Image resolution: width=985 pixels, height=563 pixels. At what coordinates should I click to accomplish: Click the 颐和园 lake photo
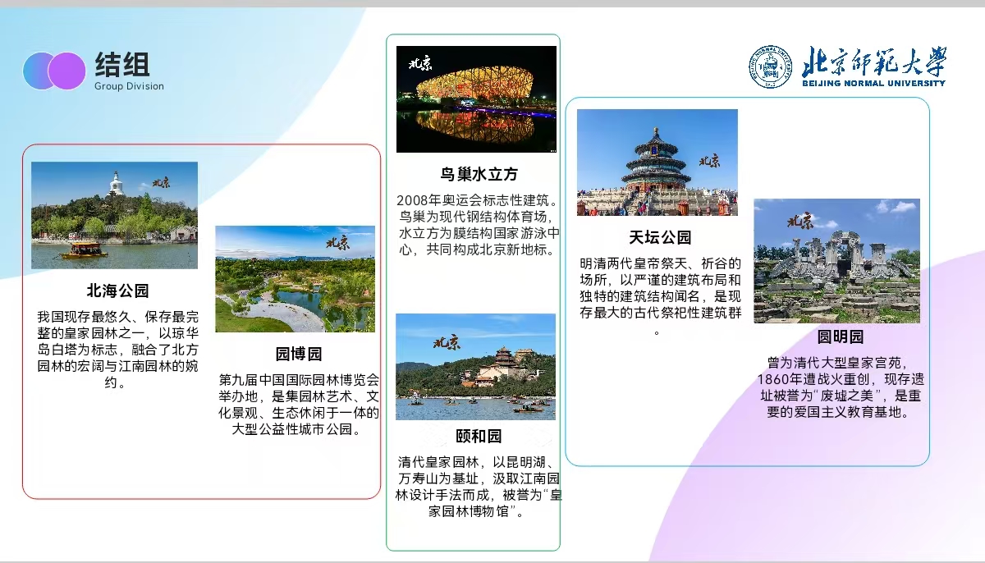(x=475, y=367)
